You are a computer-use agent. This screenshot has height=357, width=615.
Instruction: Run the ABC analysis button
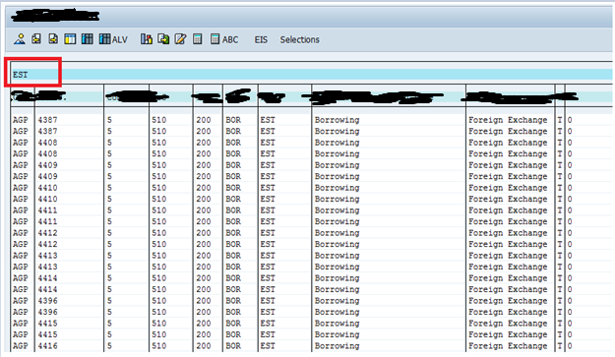coord(224,39)
